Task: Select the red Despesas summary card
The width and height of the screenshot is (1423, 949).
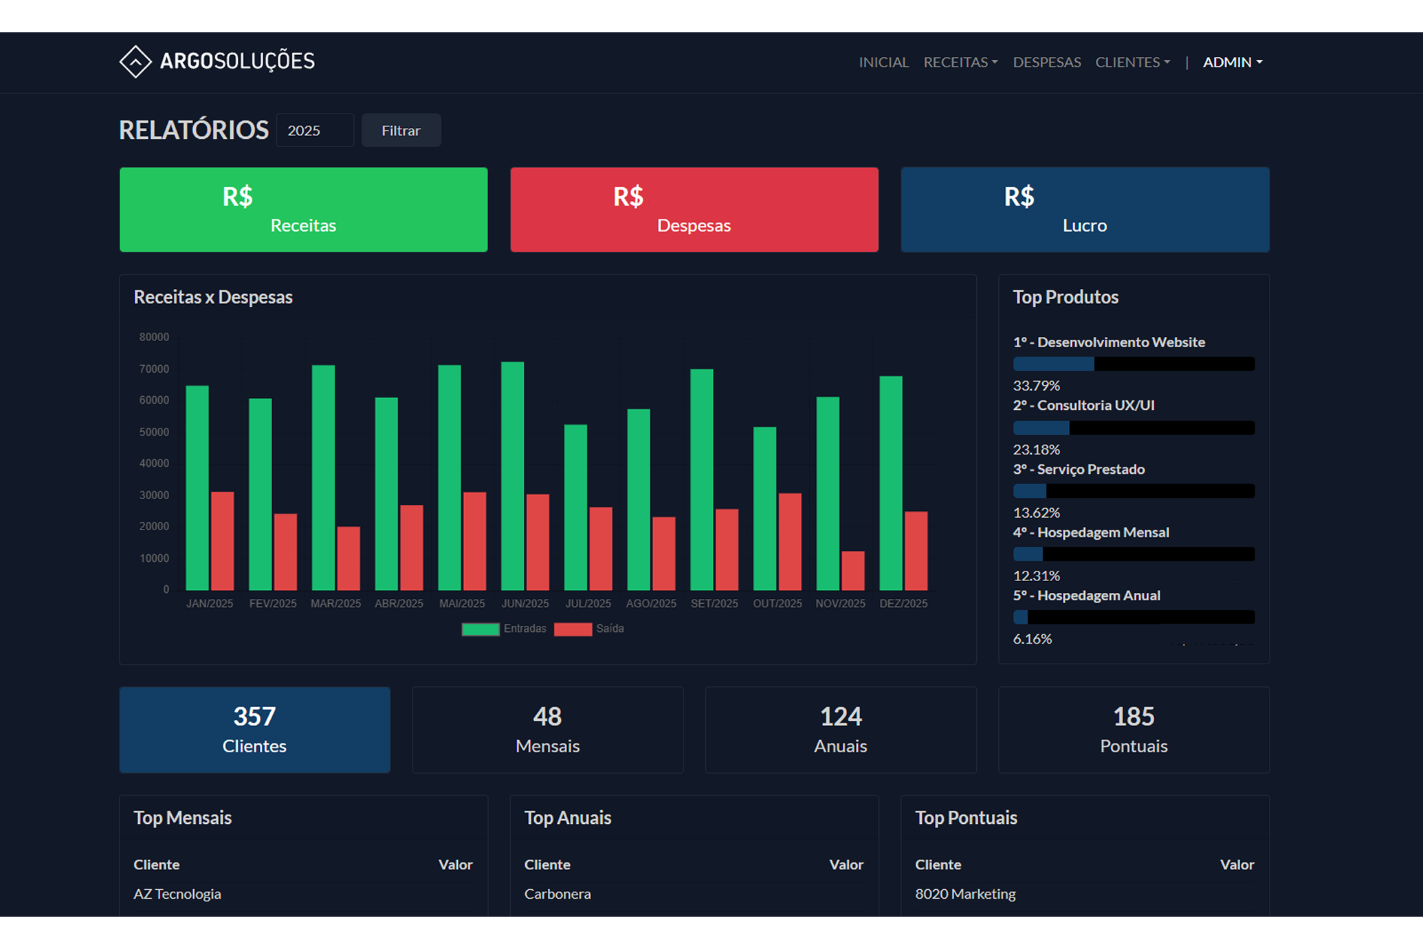Action: 694,210
